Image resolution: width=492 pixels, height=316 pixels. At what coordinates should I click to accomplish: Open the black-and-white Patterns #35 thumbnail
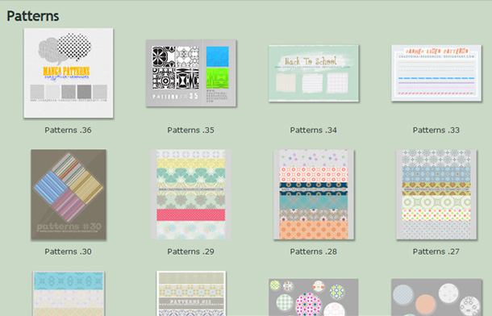(x=191, y=73)
